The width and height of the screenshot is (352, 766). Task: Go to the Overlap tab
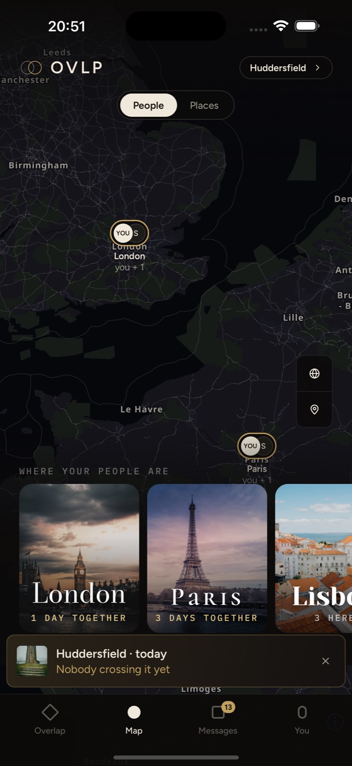tap(50, 719)
